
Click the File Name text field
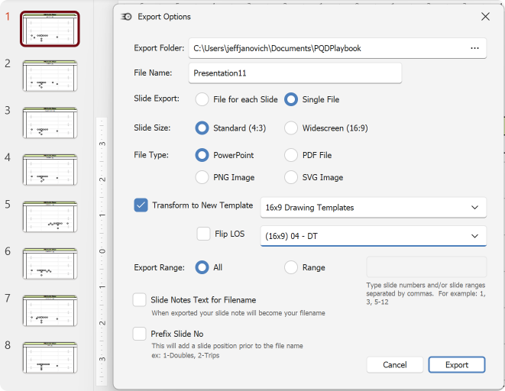[x=295, y=73]
